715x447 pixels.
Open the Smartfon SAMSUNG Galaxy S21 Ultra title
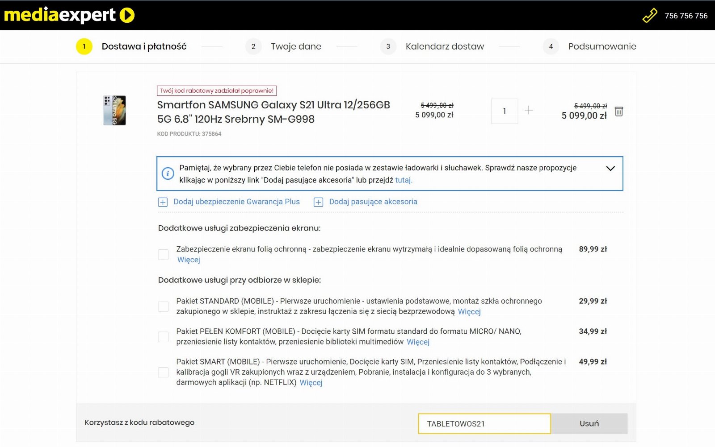click(273, 112)
